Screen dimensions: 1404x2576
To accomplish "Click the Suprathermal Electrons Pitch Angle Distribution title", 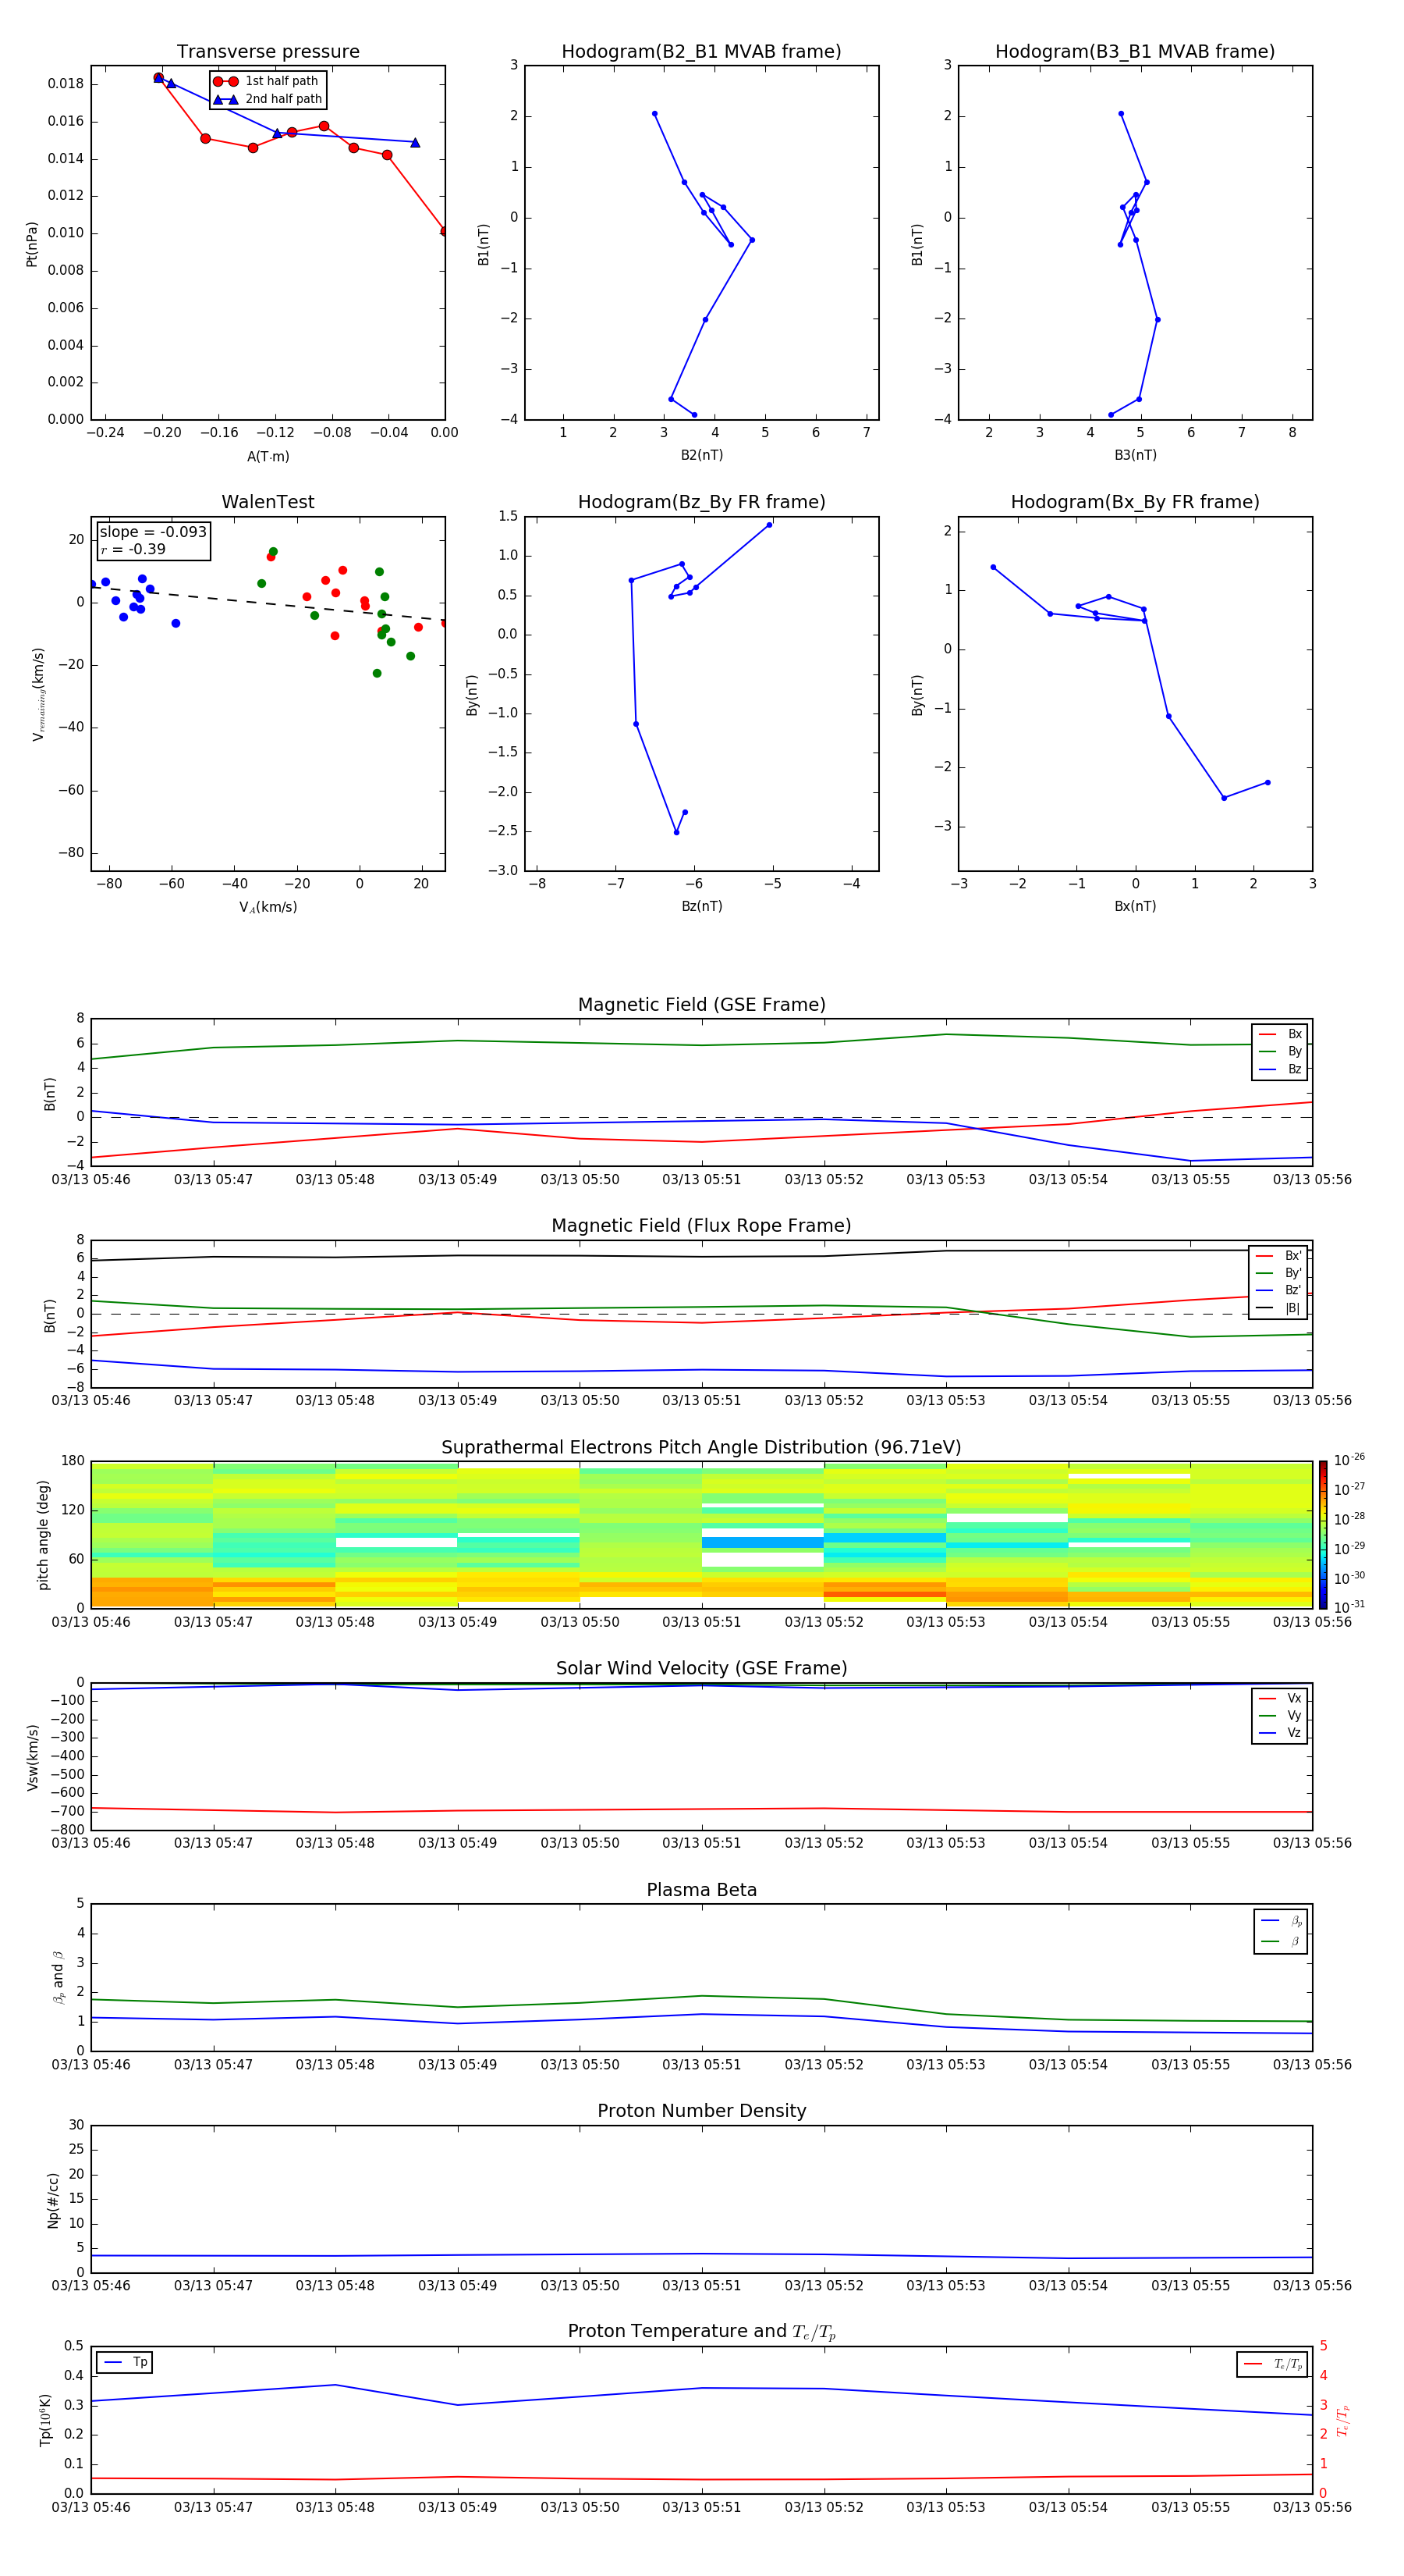I will [x=701, y=1448].
